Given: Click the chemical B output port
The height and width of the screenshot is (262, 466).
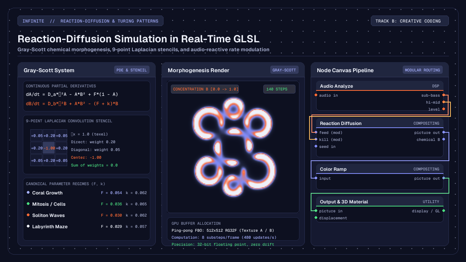Looking at the screenshot, I should point(443,139).
